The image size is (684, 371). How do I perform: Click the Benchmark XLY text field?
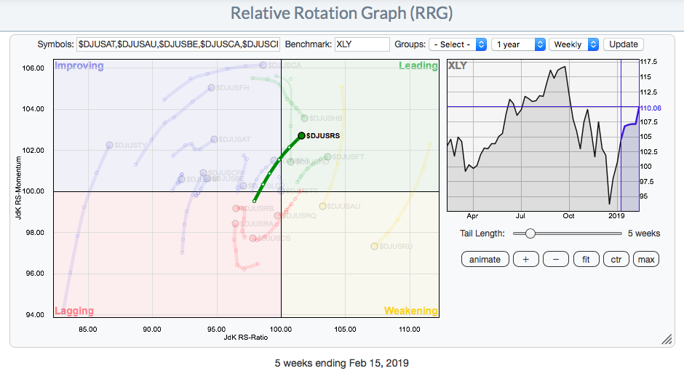(x=362, y=44)
